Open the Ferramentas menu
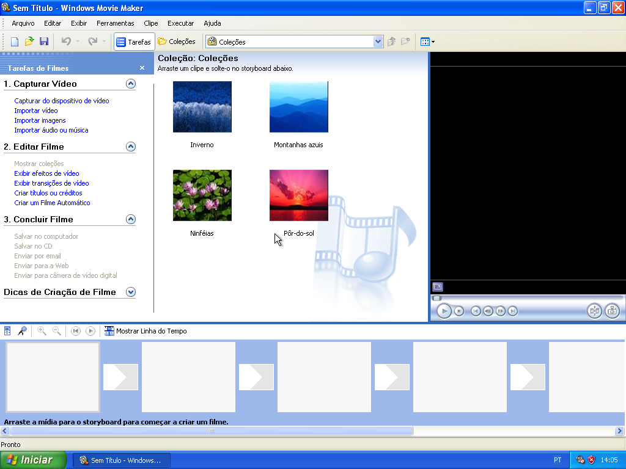 click(x=116, y=23)
